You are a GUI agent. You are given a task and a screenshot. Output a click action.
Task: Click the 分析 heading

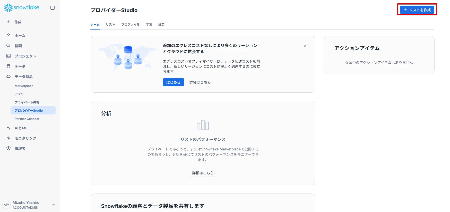click(x=106, y=113)
